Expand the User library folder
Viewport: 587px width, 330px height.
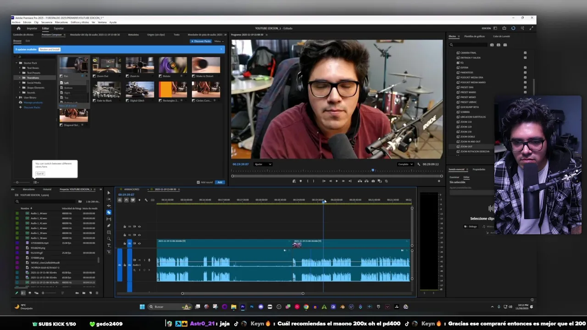click(16, 98)
